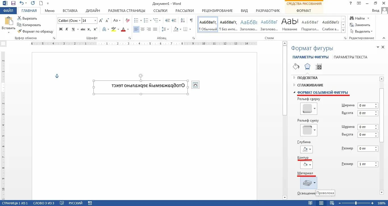Align text left
Screen dimensions: 388x206
(x=136, y=29)
